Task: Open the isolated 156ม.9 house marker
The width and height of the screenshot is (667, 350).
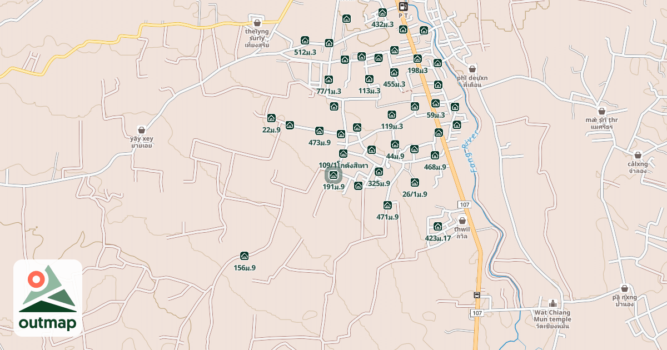Action: pos(244,256)
